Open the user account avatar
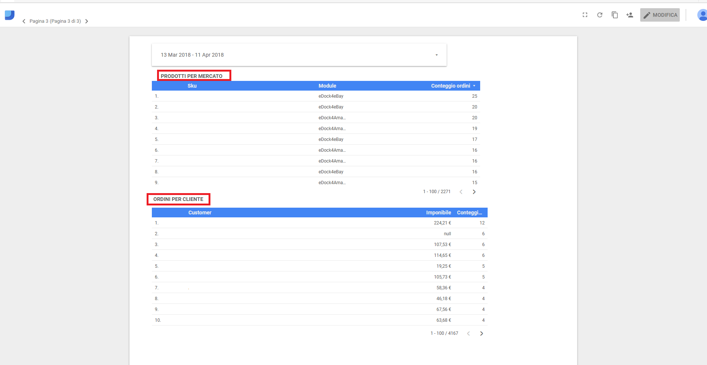 tap(702, 15)
